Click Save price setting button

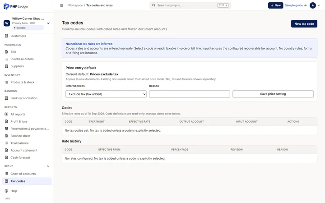(x=273, y=94)
